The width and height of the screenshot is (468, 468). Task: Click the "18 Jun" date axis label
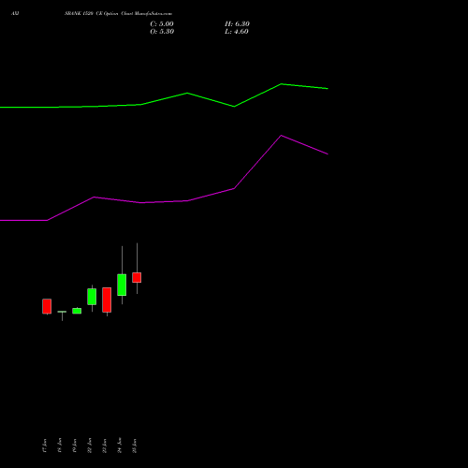[x=60, y=446]
